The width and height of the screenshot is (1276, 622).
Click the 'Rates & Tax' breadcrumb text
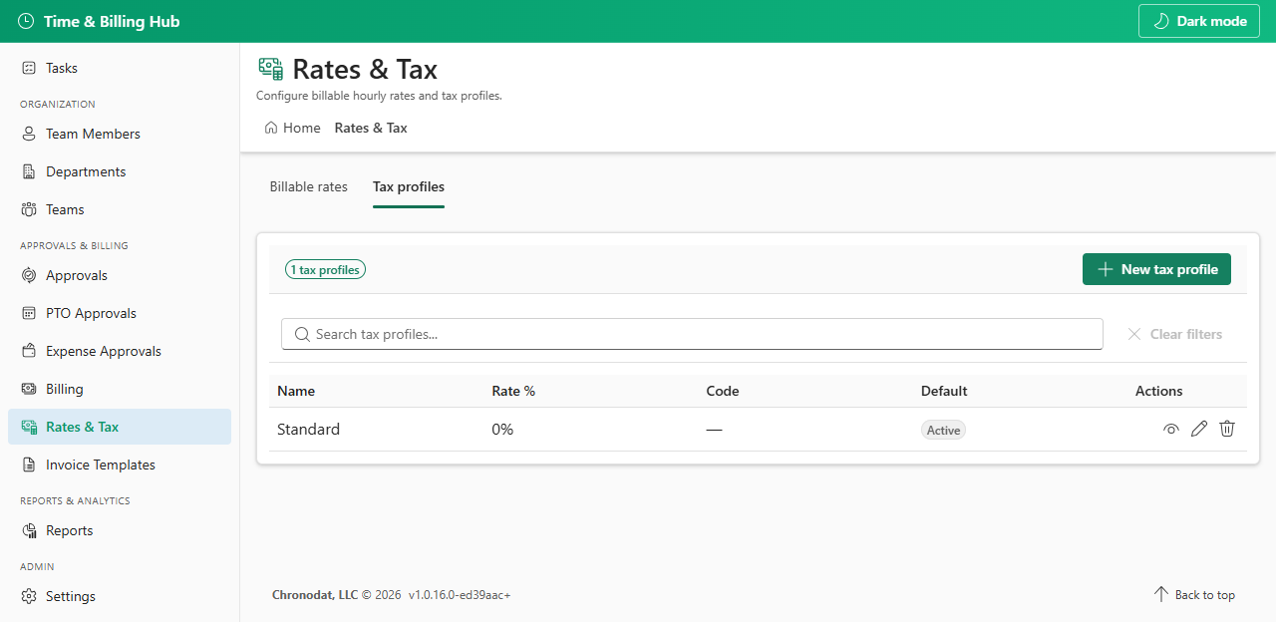point(371,128)
